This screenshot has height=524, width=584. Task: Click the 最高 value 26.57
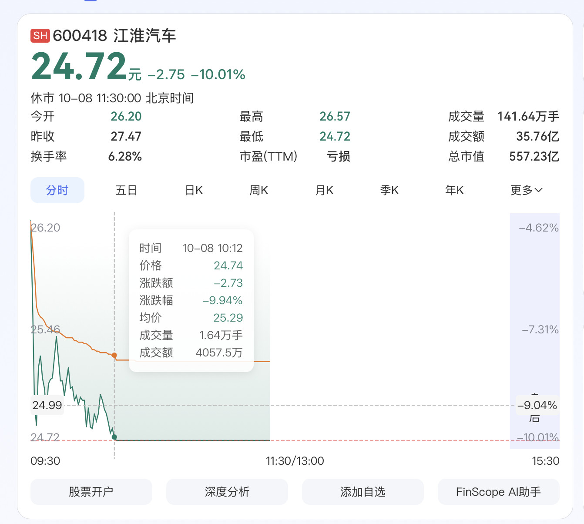click(335, 116)
